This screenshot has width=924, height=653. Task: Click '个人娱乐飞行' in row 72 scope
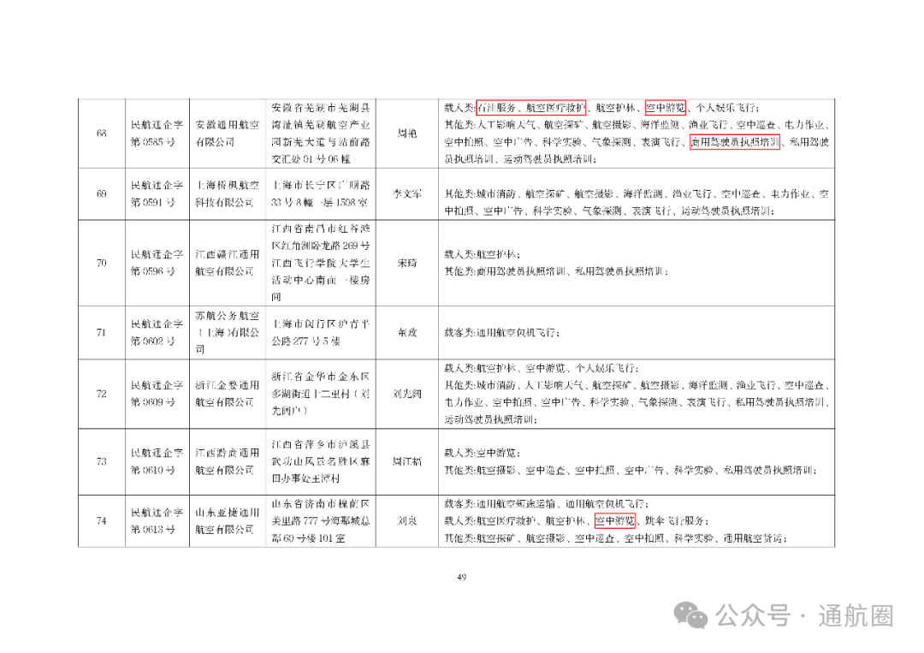pos(604,368)
